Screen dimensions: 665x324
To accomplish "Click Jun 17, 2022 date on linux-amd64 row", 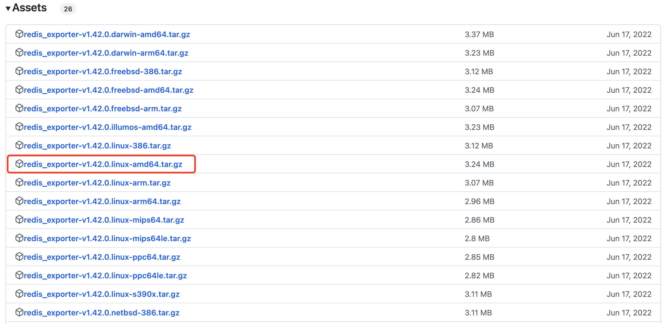I will (x=629, y=164).
